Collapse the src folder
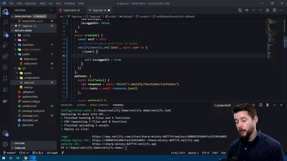This screenshot has width=287, height=161. tap(34, 68)
